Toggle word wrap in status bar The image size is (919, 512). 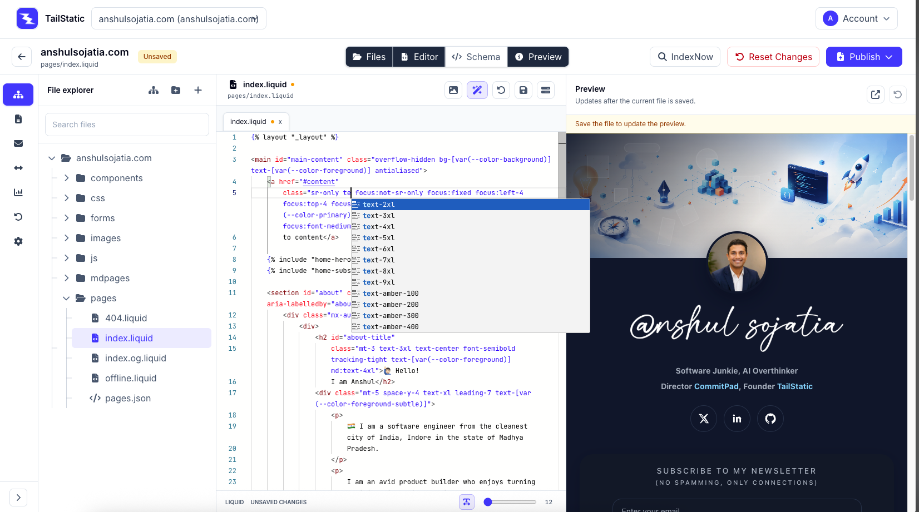[x=467, y=502]
